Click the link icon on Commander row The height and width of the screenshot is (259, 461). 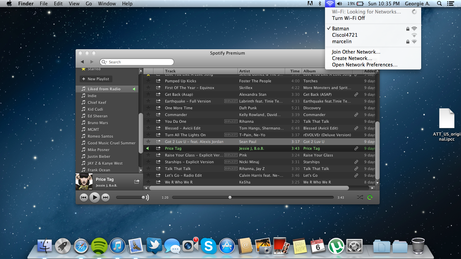point(356,115)
